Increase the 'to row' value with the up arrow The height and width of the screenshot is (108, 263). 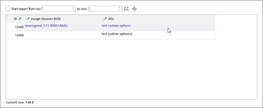tap(120, 7)
